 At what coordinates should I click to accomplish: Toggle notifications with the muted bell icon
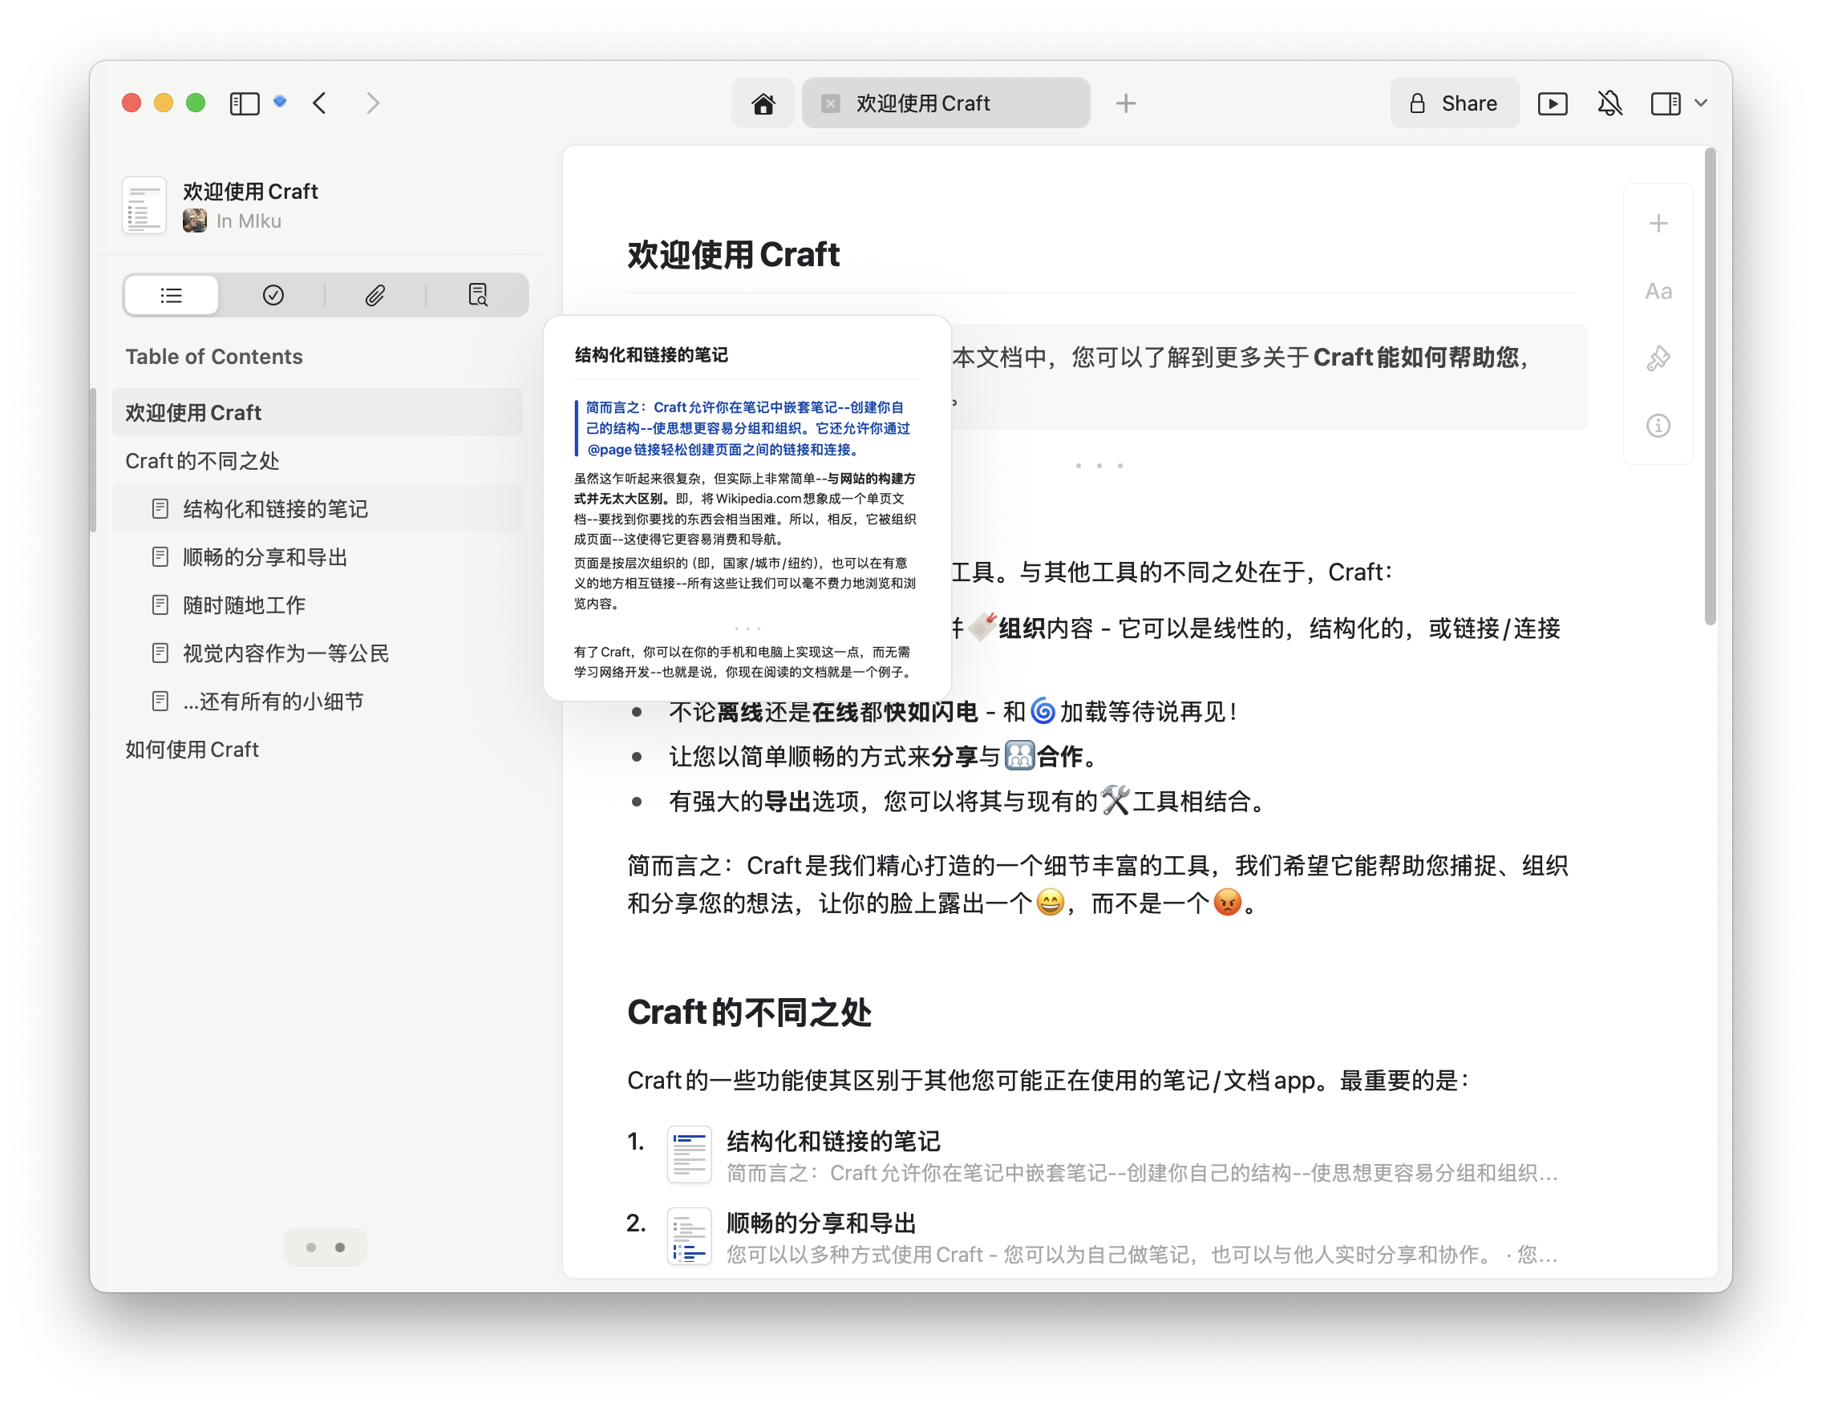tap(1609, 103)
